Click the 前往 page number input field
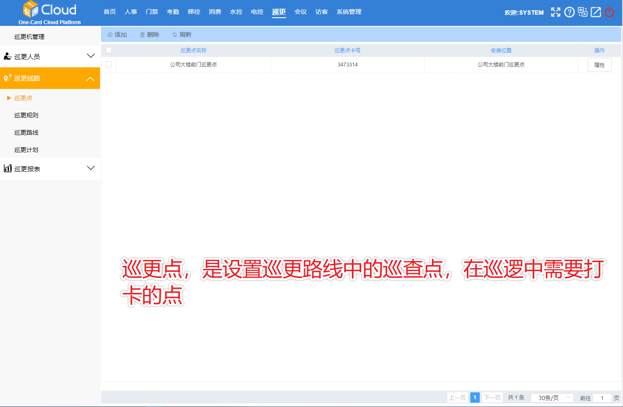This screenshot has width=623, height=407. pos(602,398)
